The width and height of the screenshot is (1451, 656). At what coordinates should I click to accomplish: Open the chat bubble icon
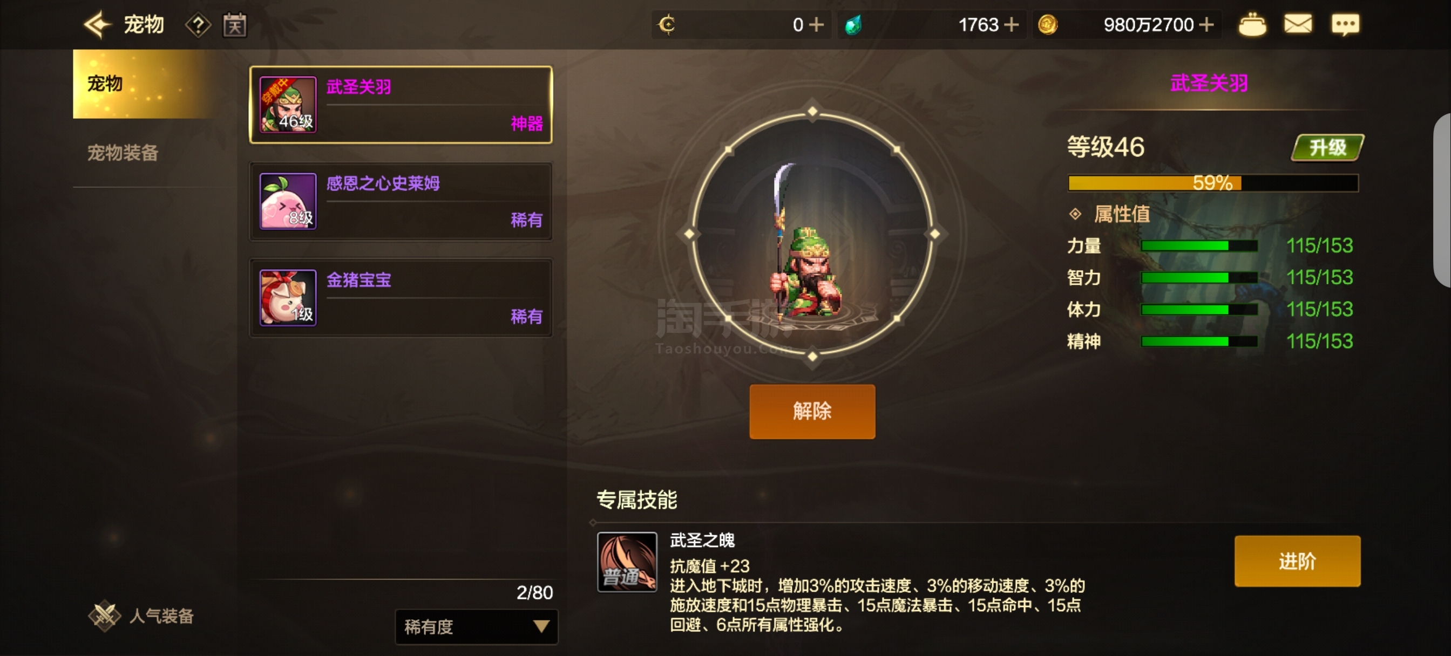tap(1345, 25)
